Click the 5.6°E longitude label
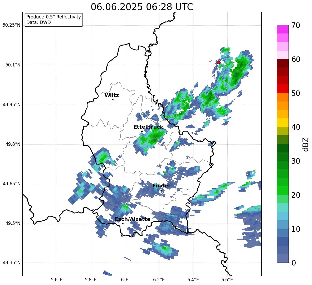This screenshot has height=285, width=312. 57,280
